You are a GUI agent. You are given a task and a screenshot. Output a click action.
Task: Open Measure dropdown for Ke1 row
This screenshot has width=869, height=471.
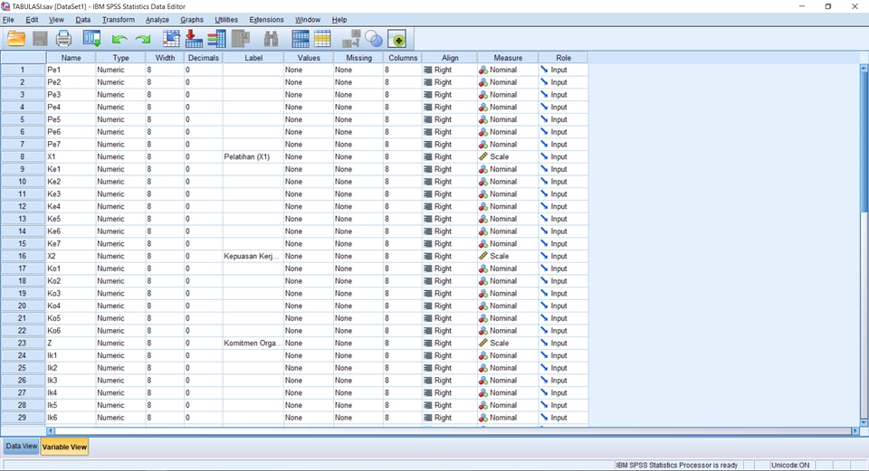[508, 169]
